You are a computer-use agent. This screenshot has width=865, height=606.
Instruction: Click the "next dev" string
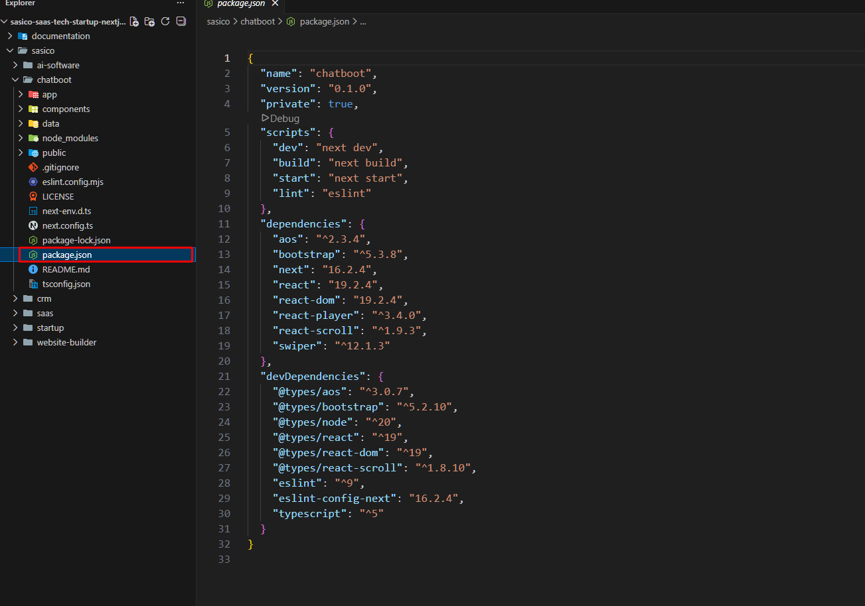point(347,148)
